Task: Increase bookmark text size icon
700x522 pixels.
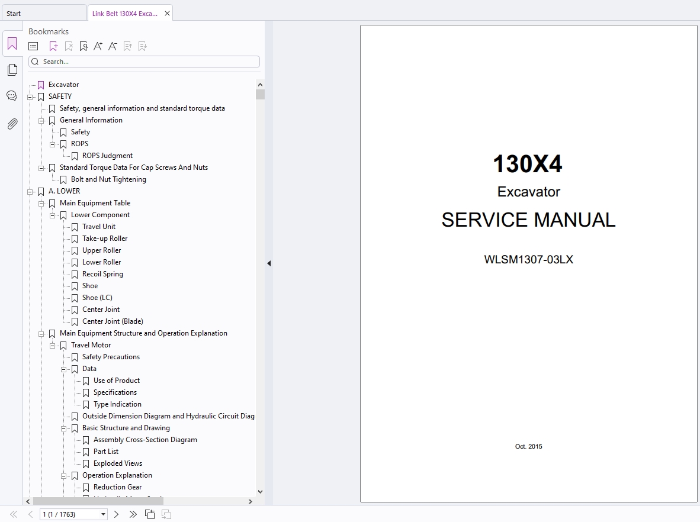Action: [98, 46]
